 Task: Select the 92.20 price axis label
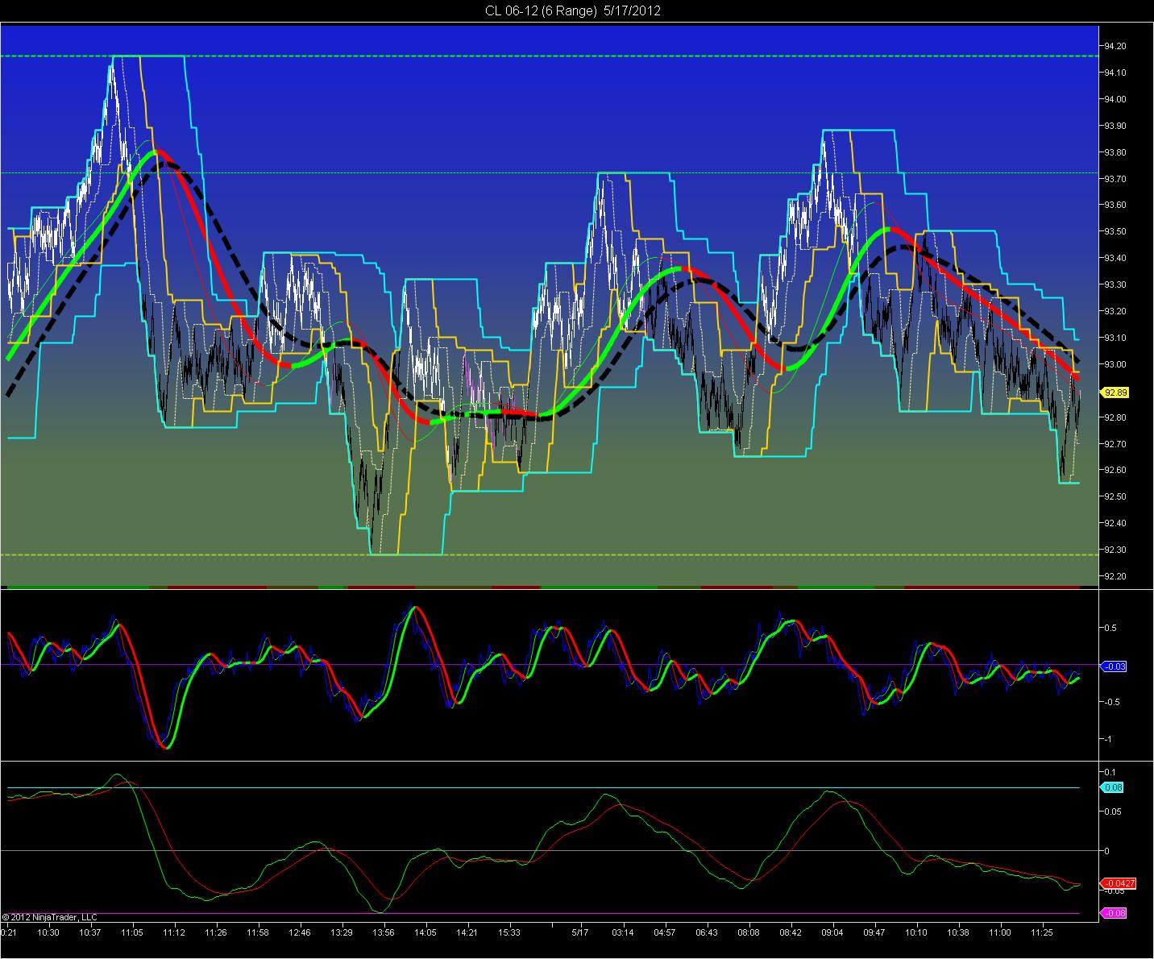1115,577
